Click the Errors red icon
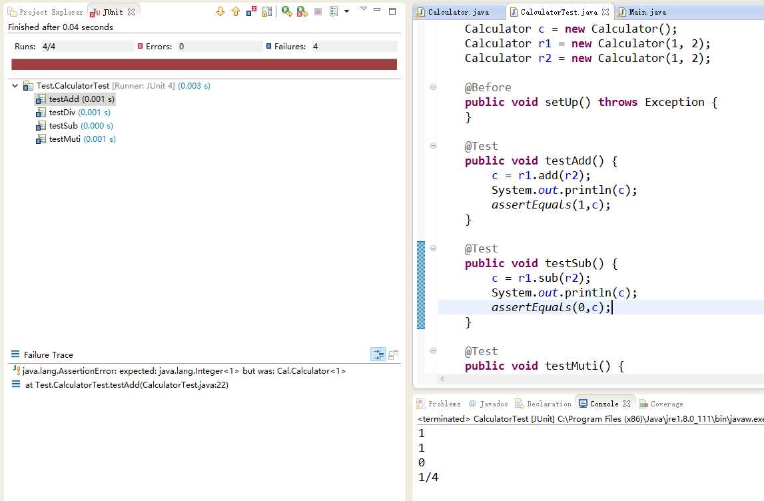Image resolution: width=764 pixels, height=501 pixels. pos(141,46)
